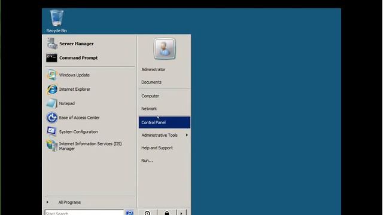Click the IIS Manager icon
The width and height of the screenshot is (383, 215).
pos(52,146)
